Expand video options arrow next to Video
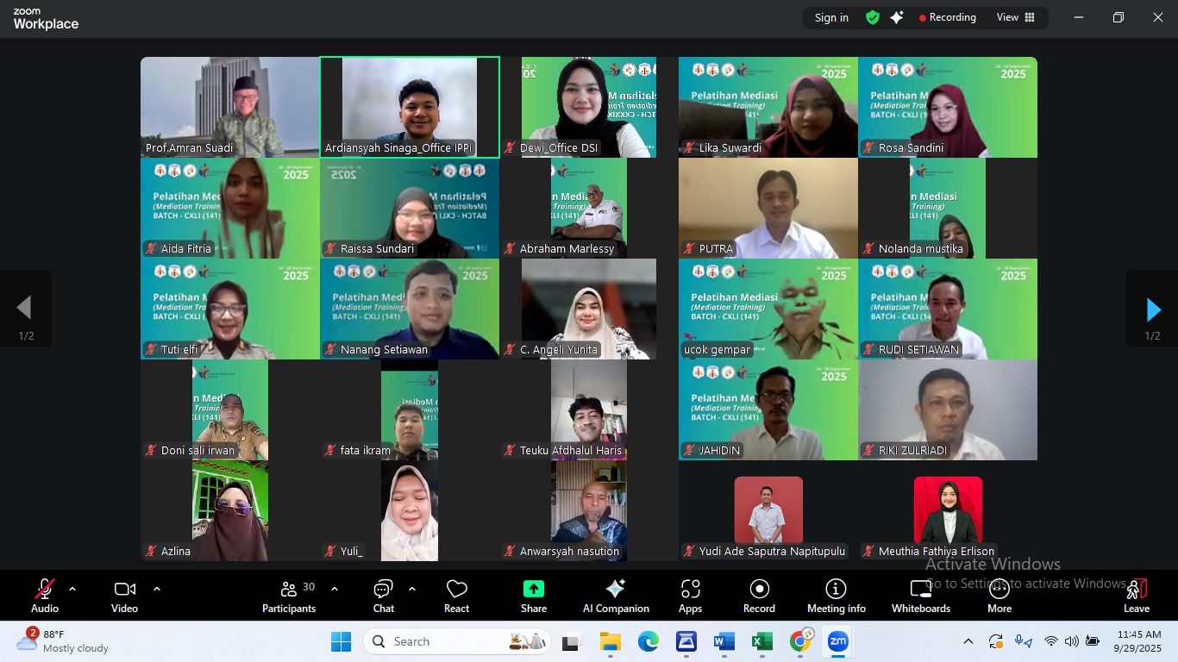This screenshot has width=1178, height=662. 157,590
